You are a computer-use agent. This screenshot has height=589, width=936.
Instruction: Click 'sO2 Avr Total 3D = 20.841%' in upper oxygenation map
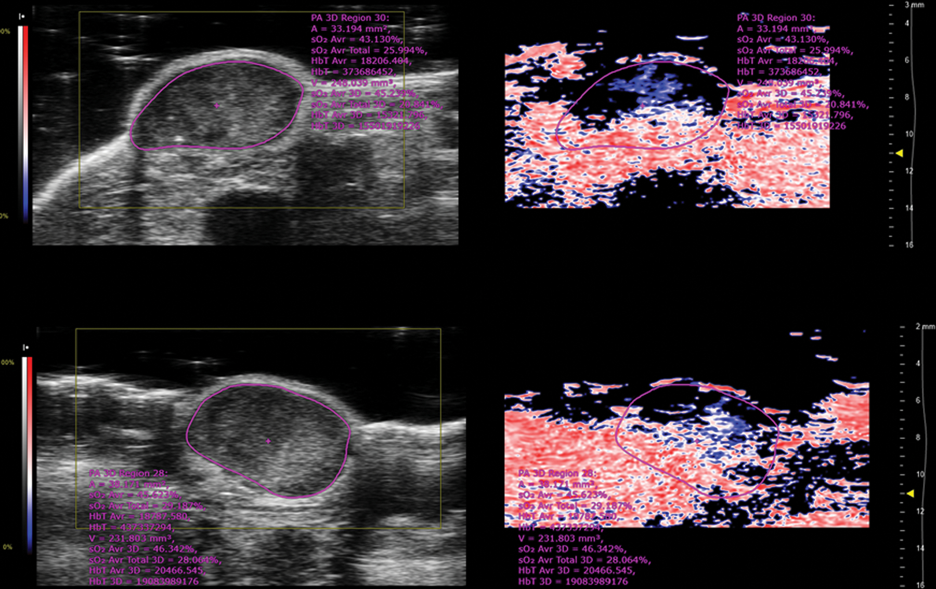803,105
